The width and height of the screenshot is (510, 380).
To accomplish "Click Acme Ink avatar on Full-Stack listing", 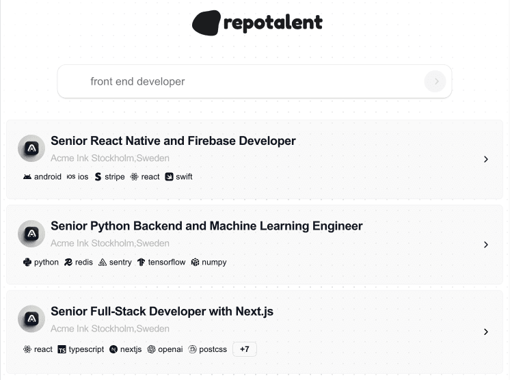I will pyautogui.click(x=31, y=318).
